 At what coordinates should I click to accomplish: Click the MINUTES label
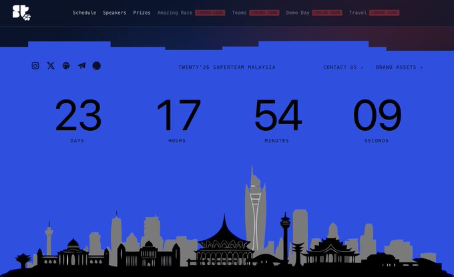click(x=276, y=141)
